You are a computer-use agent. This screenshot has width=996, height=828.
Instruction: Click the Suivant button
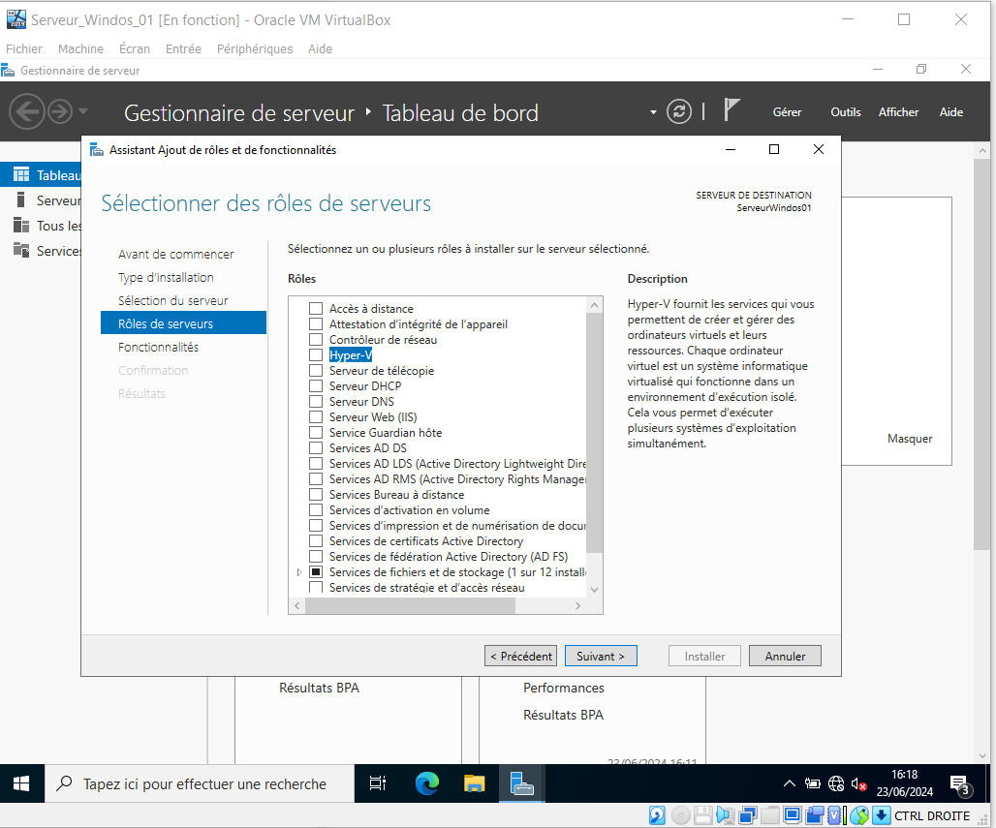coord(601,656)
